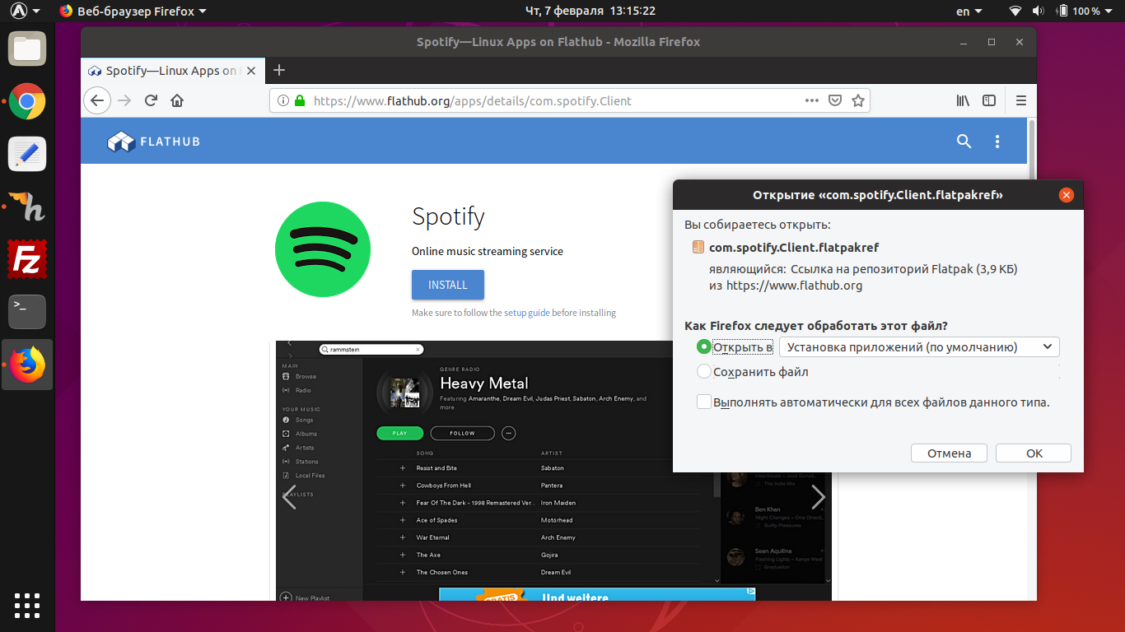Click the page vertical scrollbar

(1032, 359)
